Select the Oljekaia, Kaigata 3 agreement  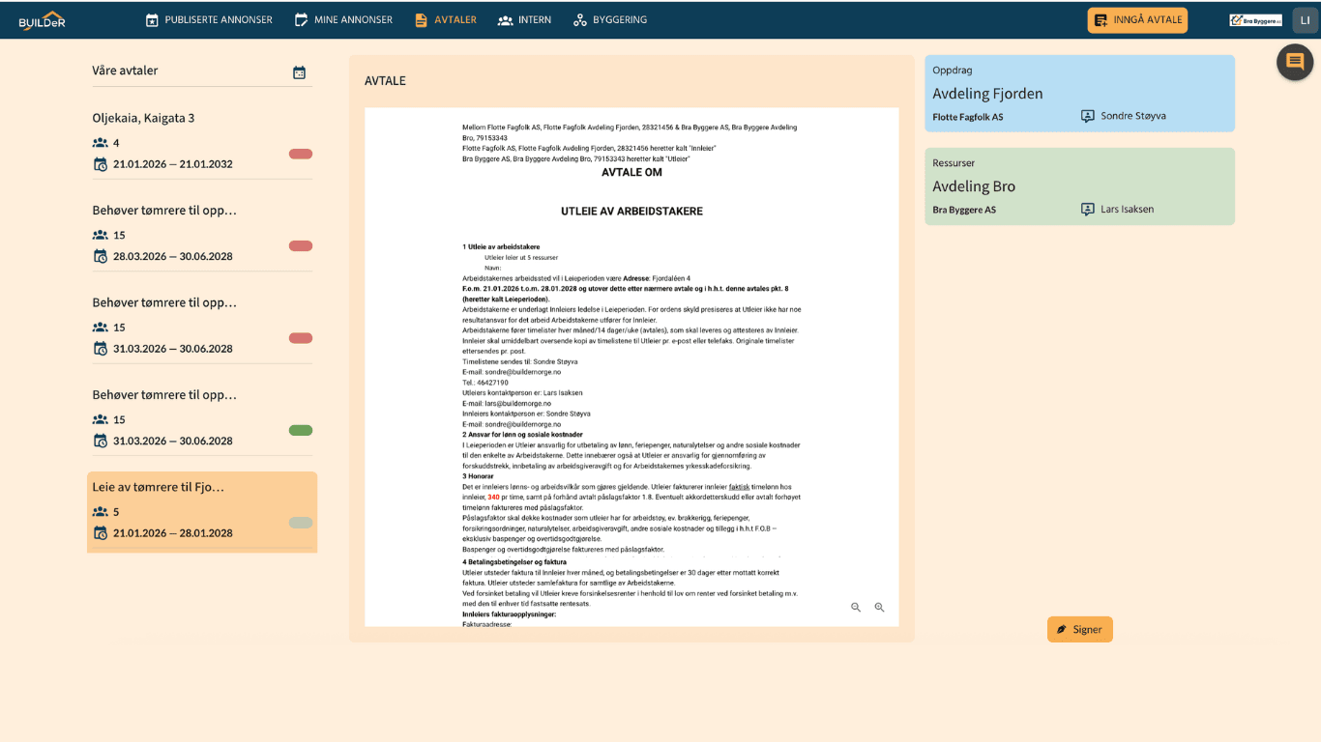(143, 118)
